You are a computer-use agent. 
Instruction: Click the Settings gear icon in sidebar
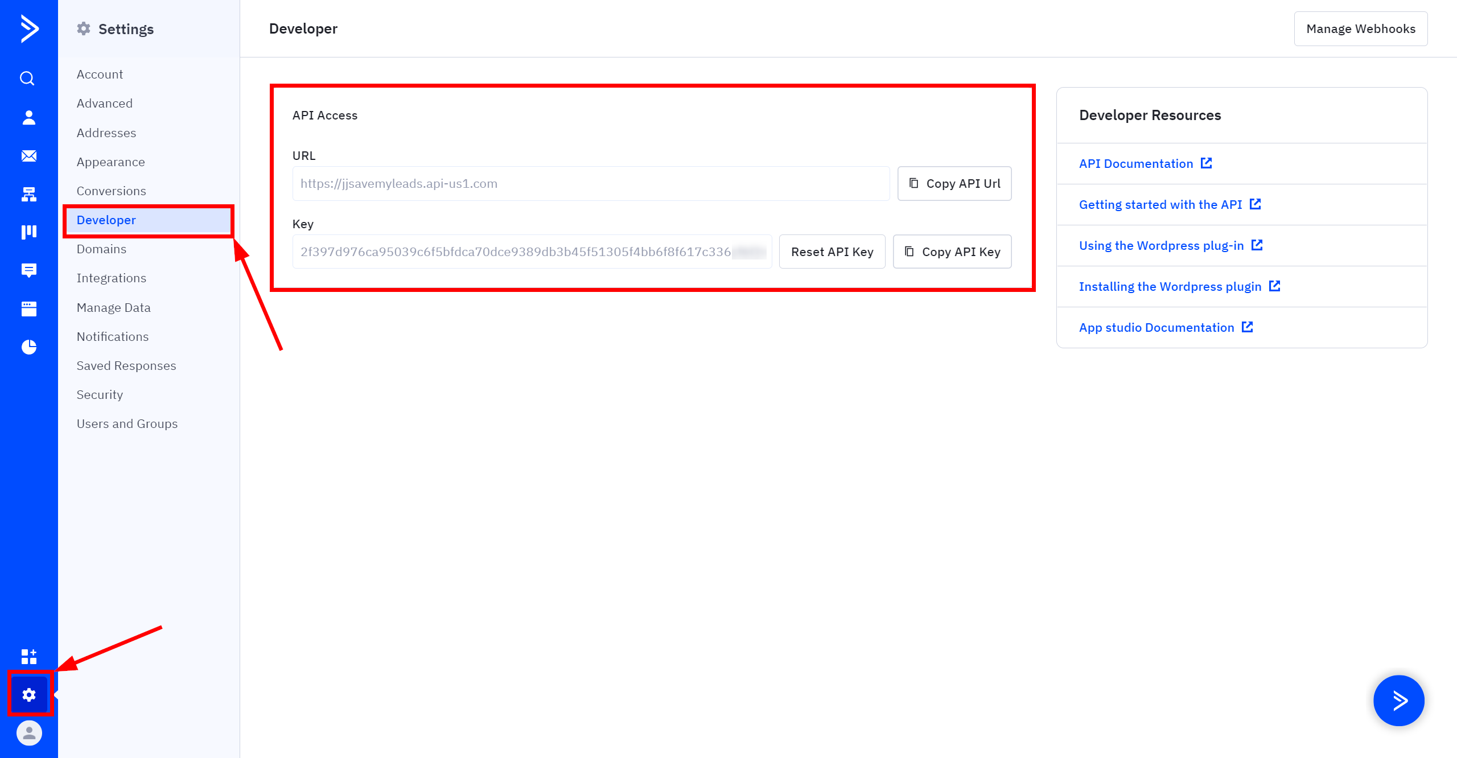pos(29,695)
